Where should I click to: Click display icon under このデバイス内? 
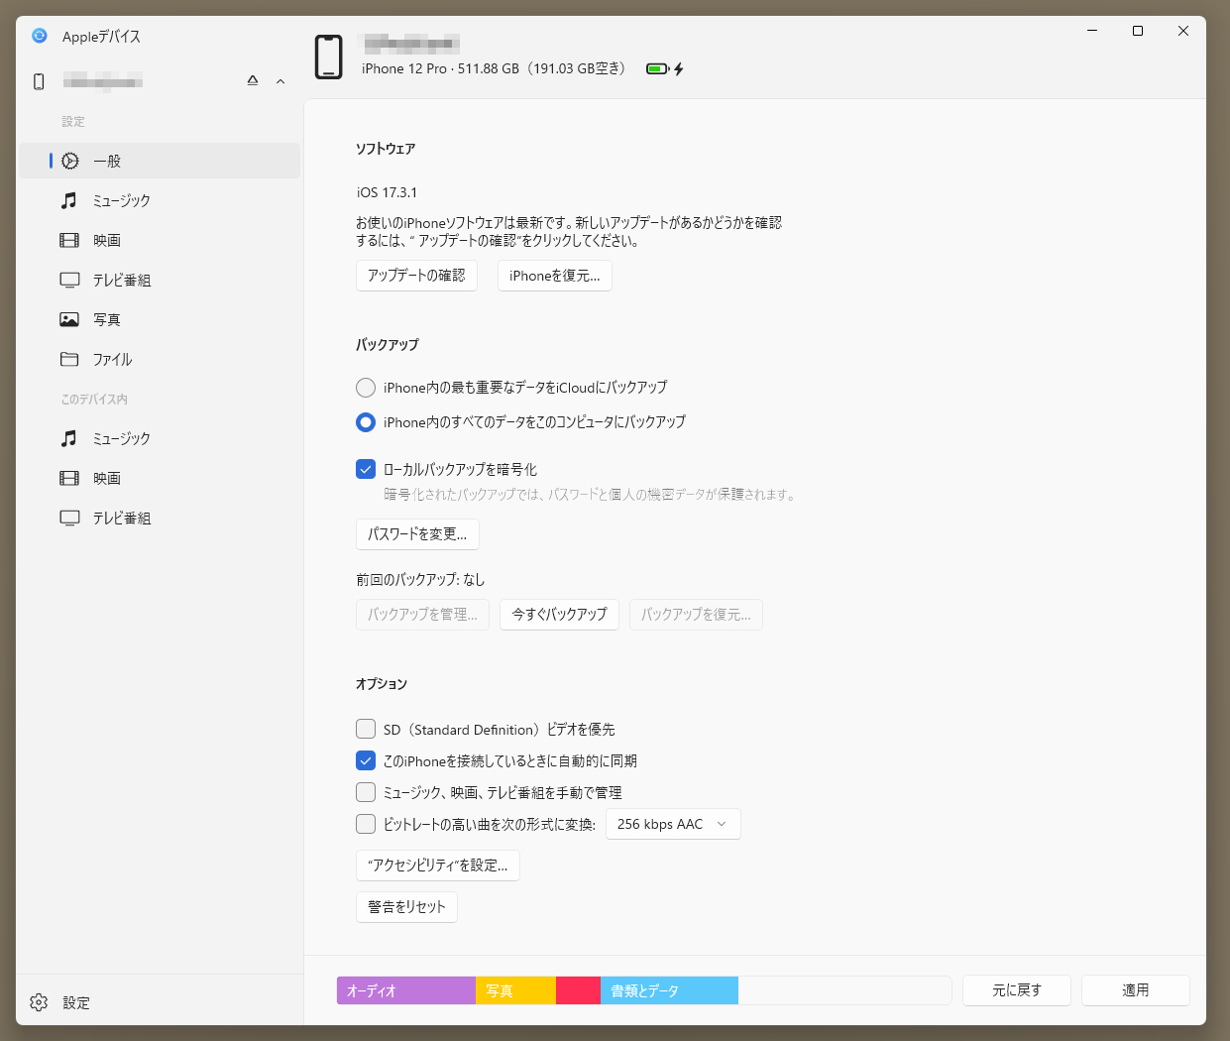(69, 518)
